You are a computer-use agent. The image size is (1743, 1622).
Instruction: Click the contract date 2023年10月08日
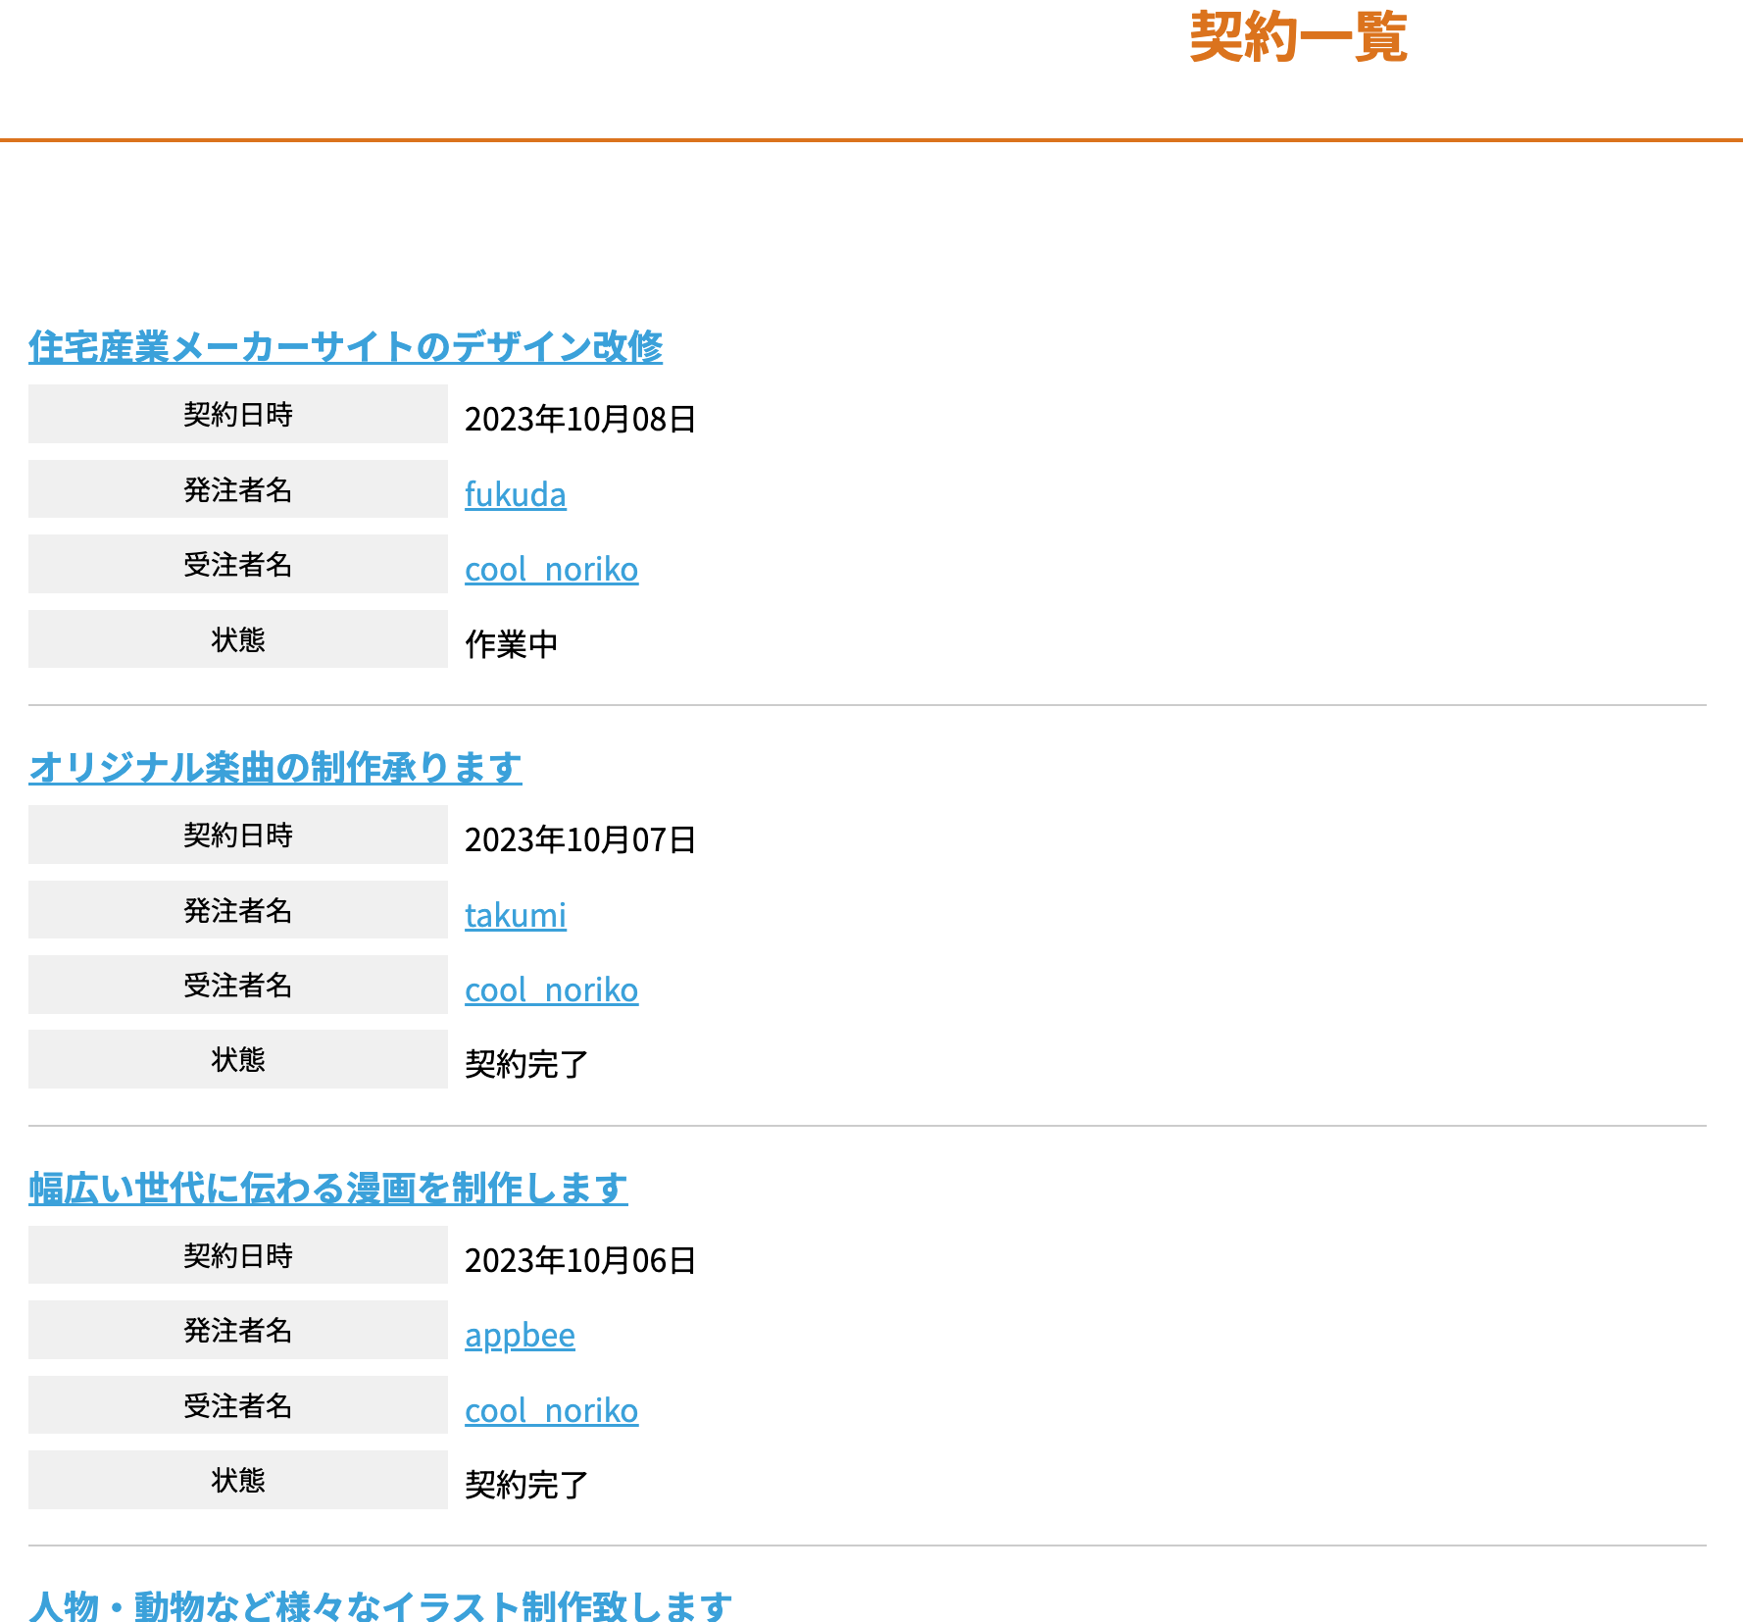pos(579,420)
